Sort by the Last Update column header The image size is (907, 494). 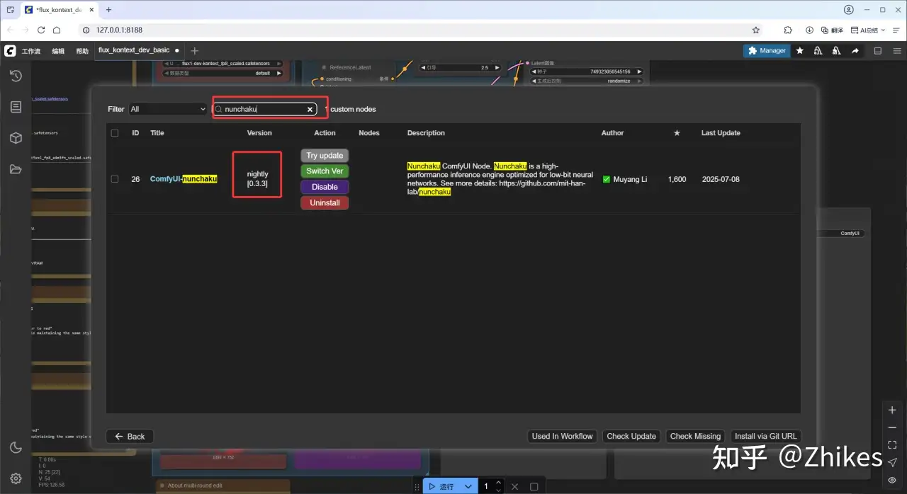coord(721,133)
